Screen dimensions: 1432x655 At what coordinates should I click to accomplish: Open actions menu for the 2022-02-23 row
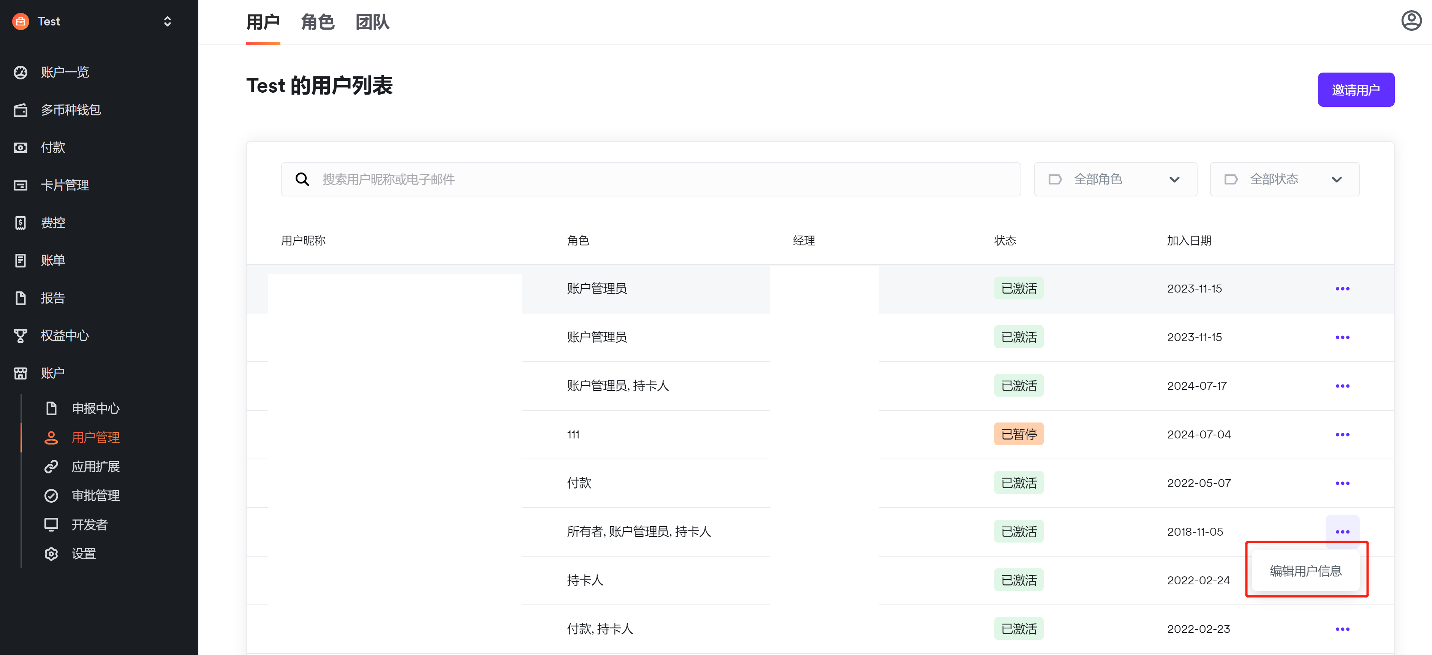click(x=1342, y=629)
